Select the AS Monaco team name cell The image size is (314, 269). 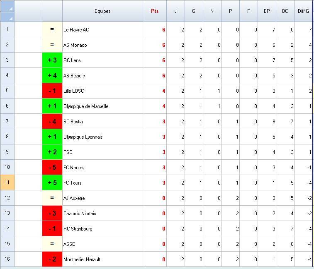tap(75, 45)
